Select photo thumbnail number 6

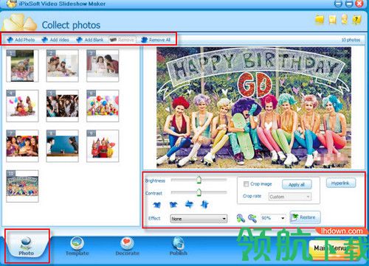click(x=103, y=105)
